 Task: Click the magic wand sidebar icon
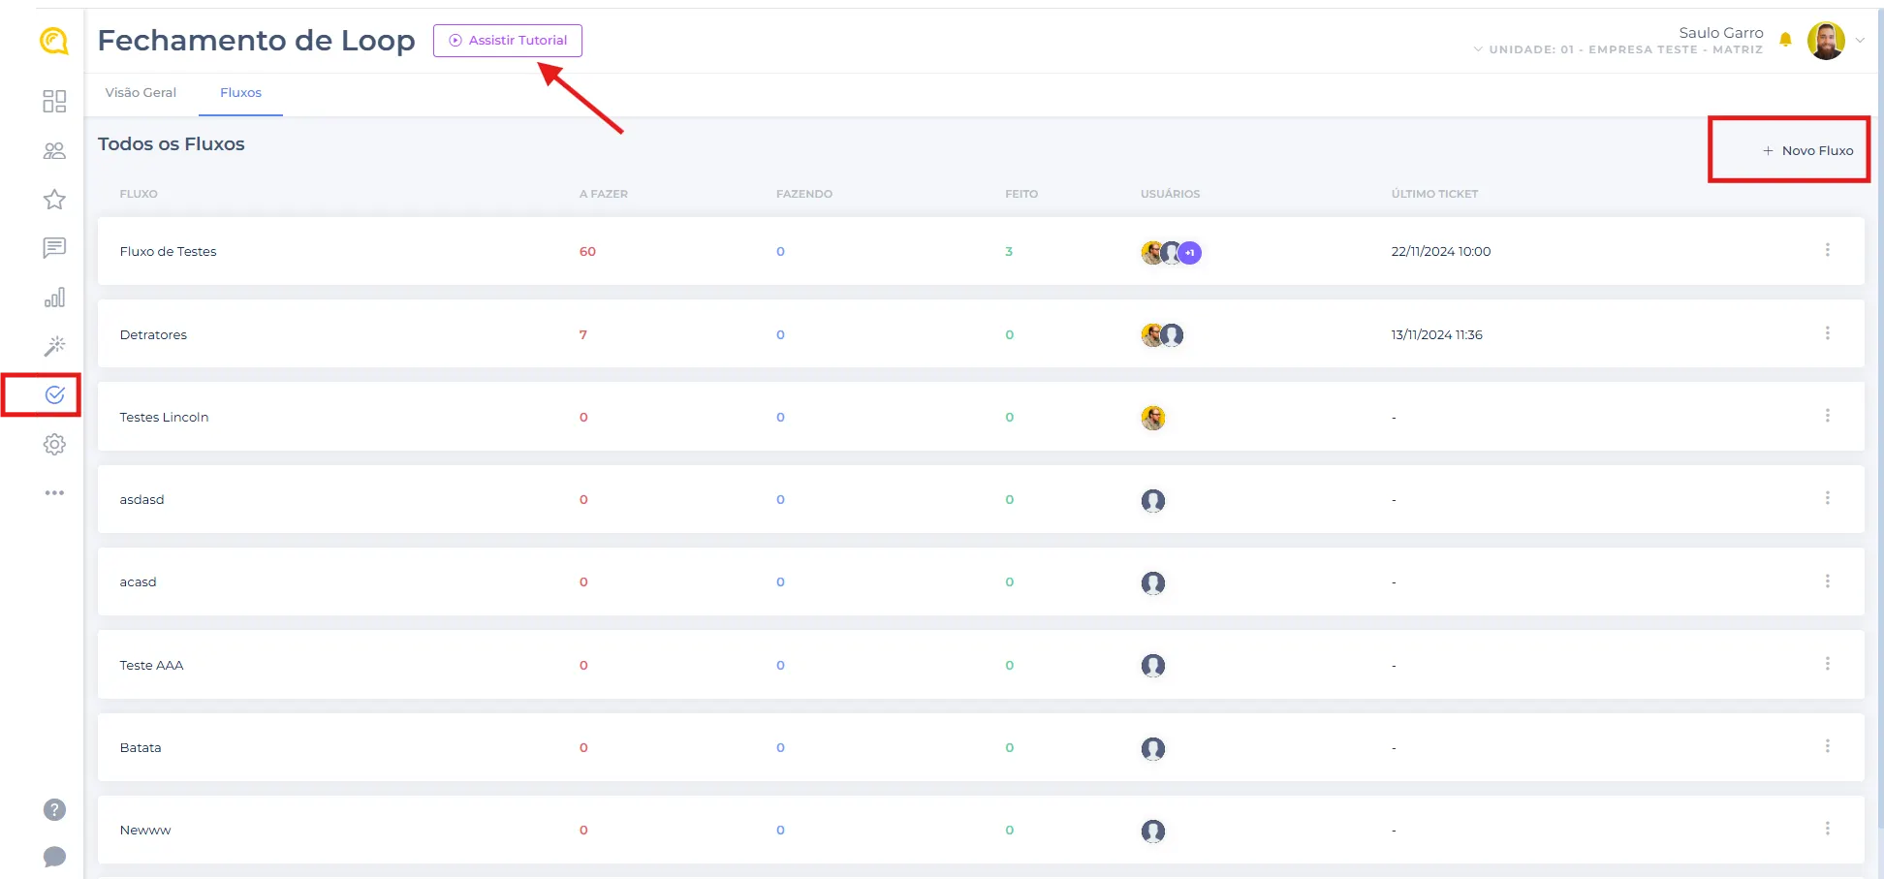tap(54, 346)
